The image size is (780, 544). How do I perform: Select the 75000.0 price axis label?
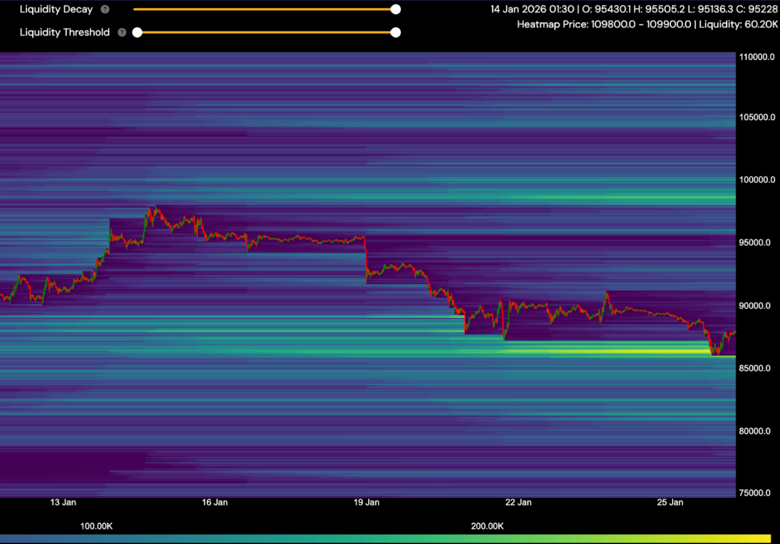(755, 493)
